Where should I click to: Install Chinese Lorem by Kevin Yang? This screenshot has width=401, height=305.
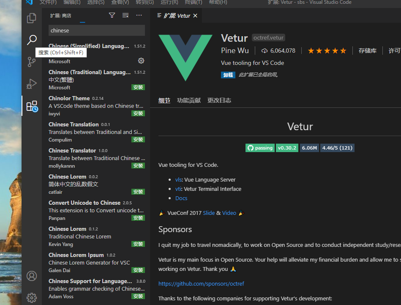138,244
